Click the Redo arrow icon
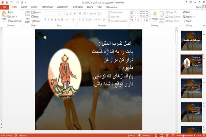Viewport: 206px width, 137px height. coord(18,2)
